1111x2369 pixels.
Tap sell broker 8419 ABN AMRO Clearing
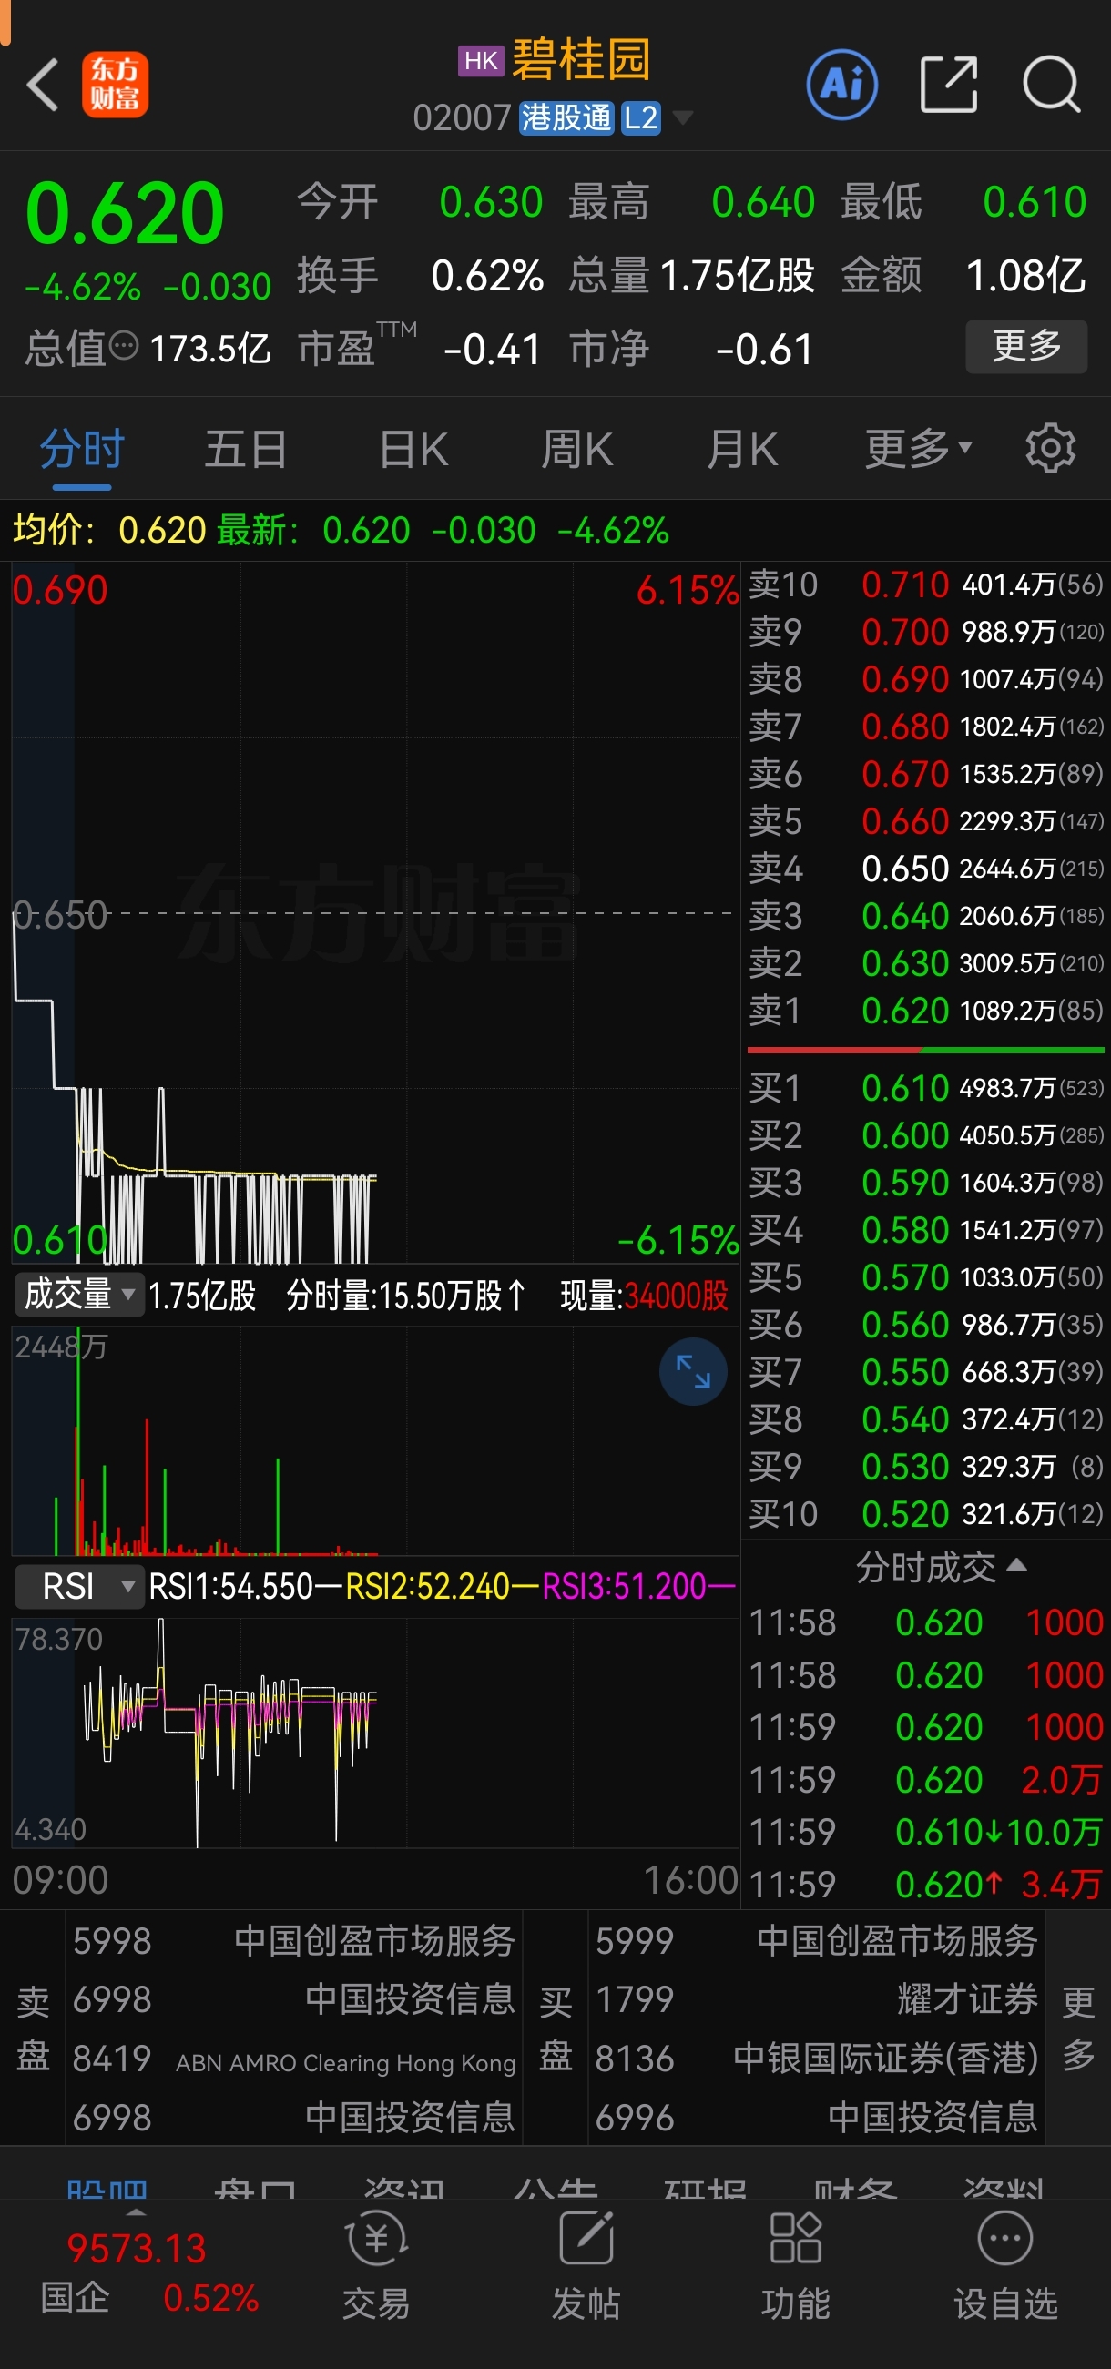(x=293, y=2059)
